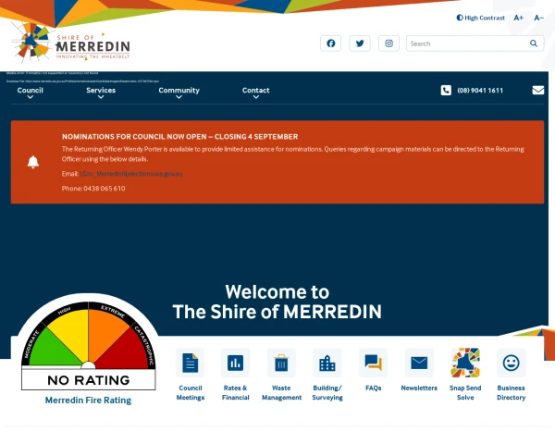Viewport: 555px width, 444px height.
Task: Expand the Council menu
Action: point(31,92)
